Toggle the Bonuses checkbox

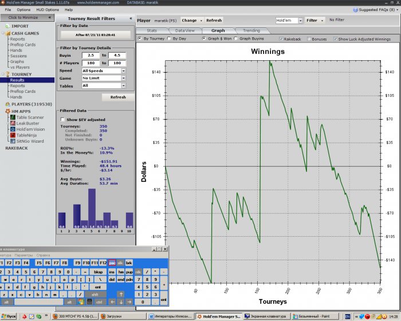(x=309, y=39)
